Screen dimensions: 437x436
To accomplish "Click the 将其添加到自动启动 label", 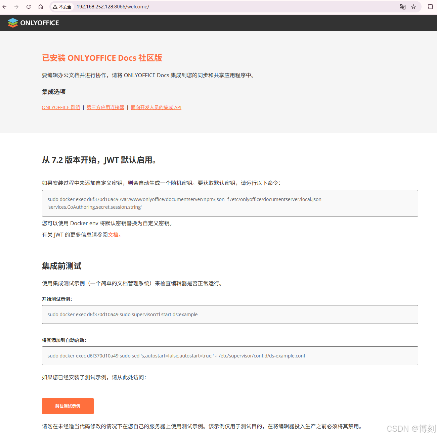I will click(64, 340).
